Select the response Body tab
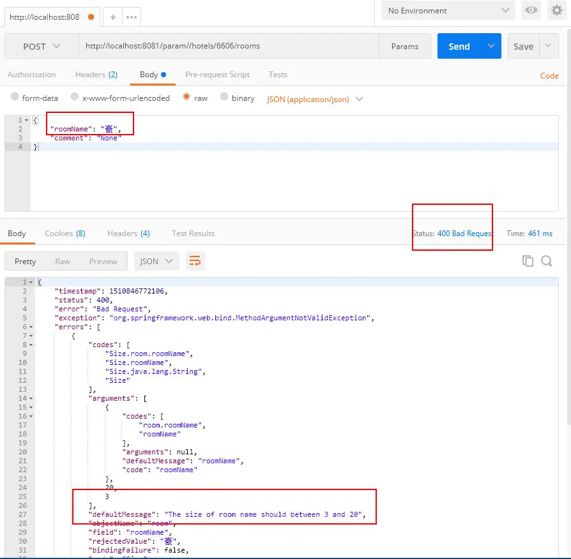 click(17, 234)
